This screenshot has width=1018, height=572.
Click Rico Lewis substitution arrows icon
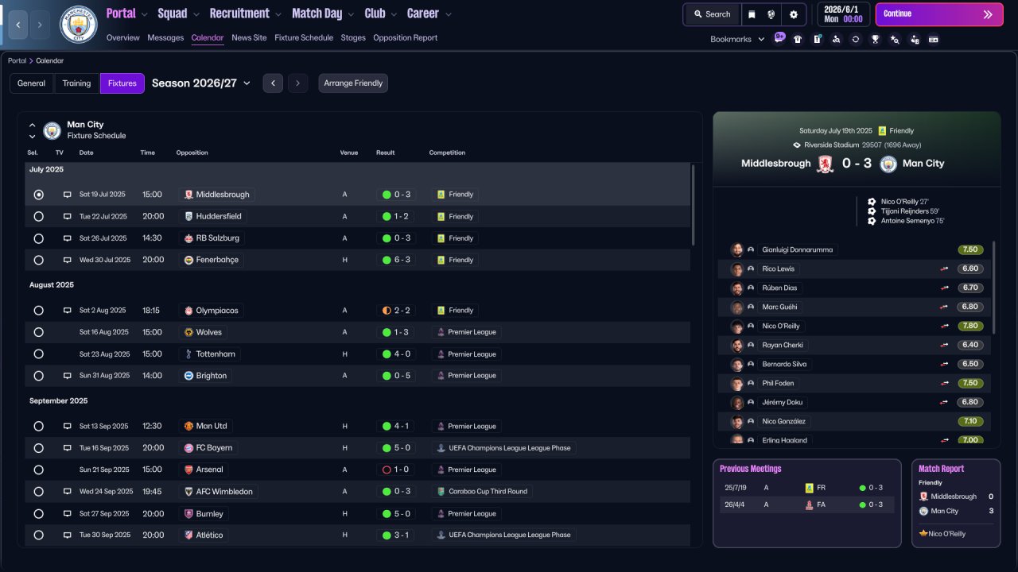(945, 269)
